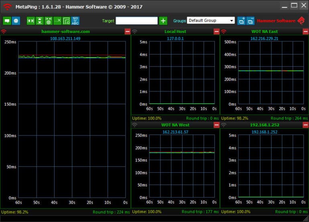Click Uptime 98.2% under WOT NA East graph
The width and height of the screenshot is (309, 222).
click(x=235, y=118)
